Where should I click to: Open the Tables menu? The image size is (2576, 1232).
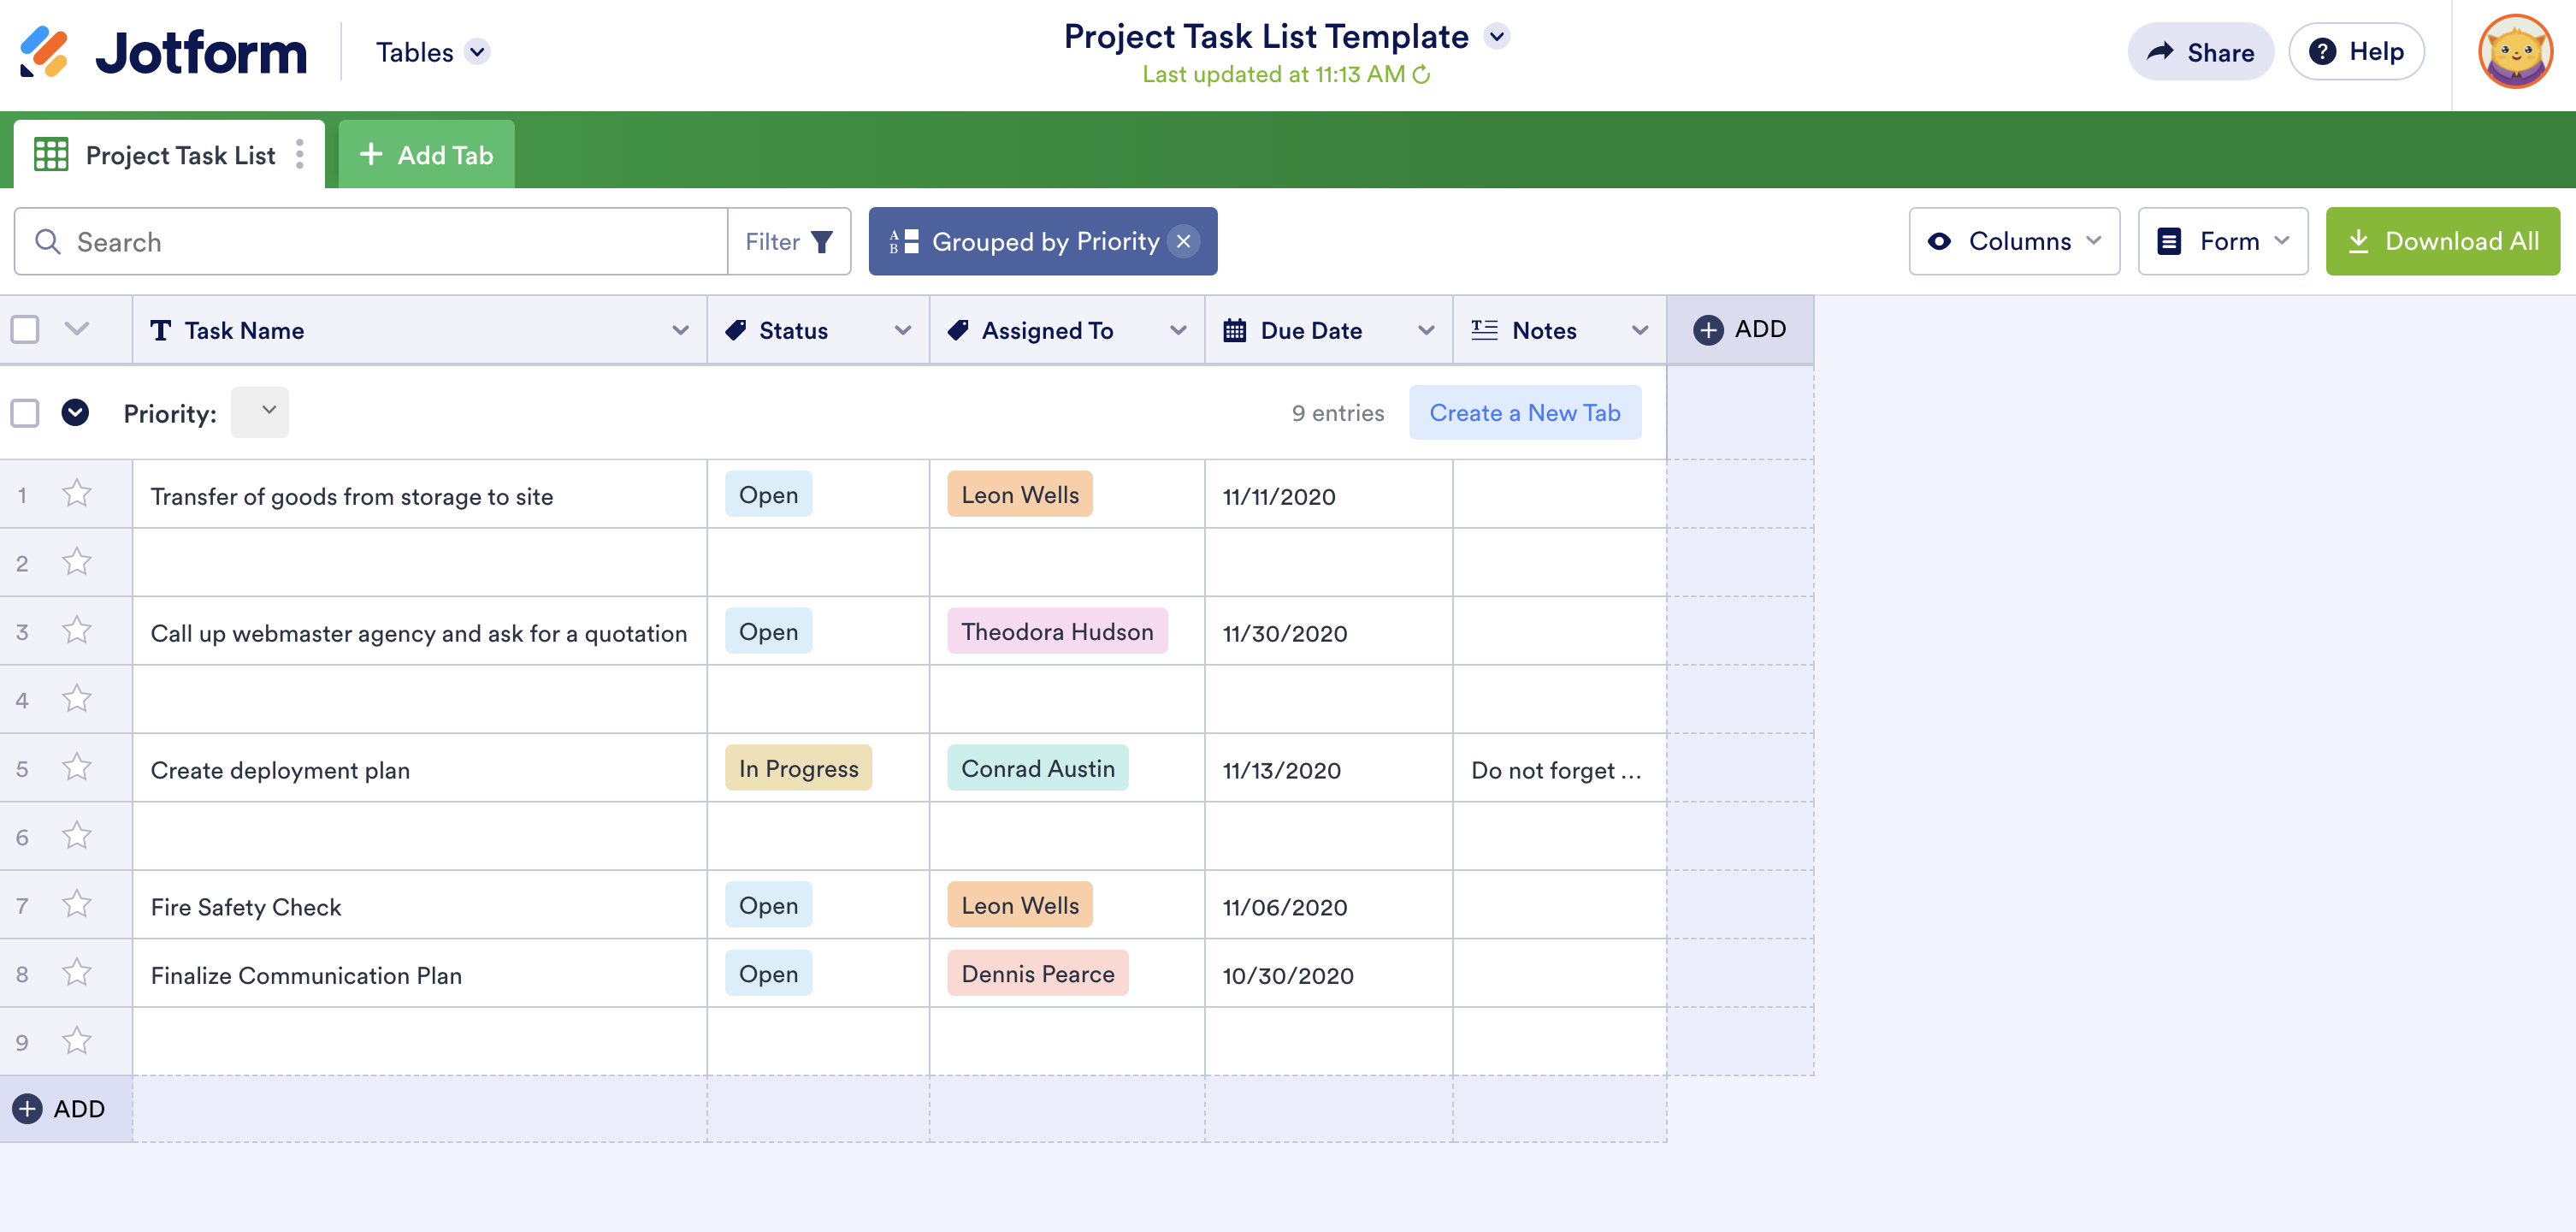[x=432, y=52]
